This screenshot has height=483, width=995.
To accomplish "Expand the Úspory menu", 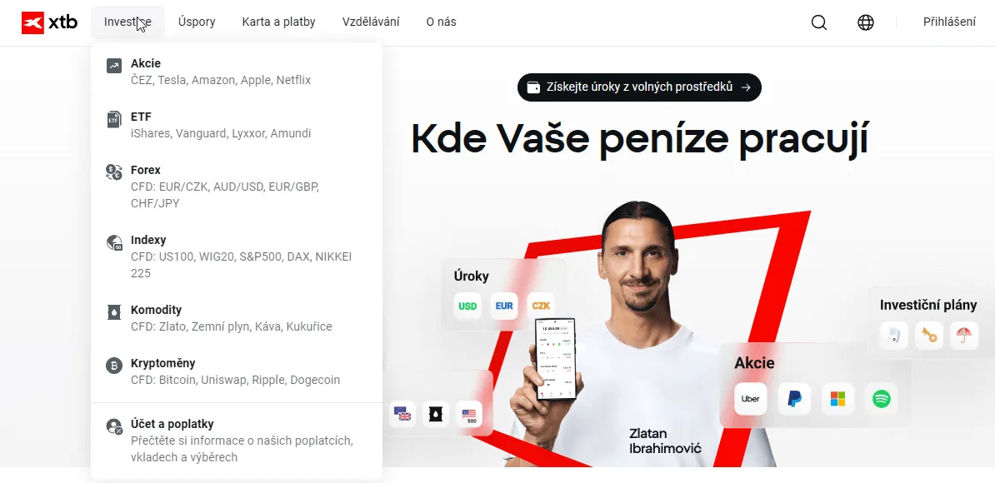I will click(x=197, y=22).
